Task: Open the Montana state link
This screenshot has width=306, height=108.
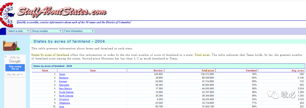Action: pos(64,78)
